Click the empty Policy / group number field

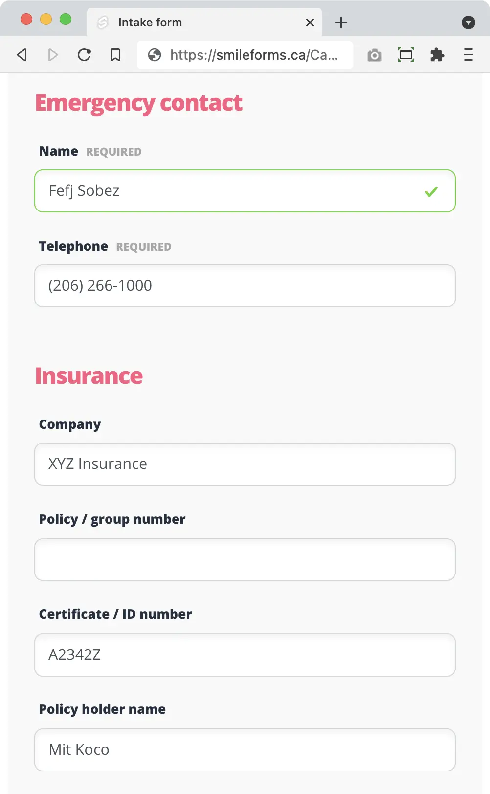click(245, 560)
